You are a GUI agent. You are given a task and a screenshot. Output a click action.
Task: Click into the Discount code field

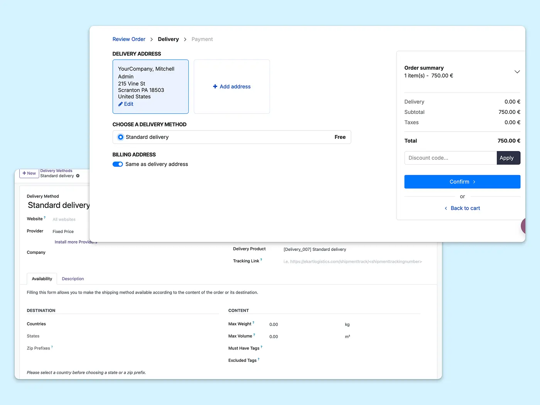[450, 158]
